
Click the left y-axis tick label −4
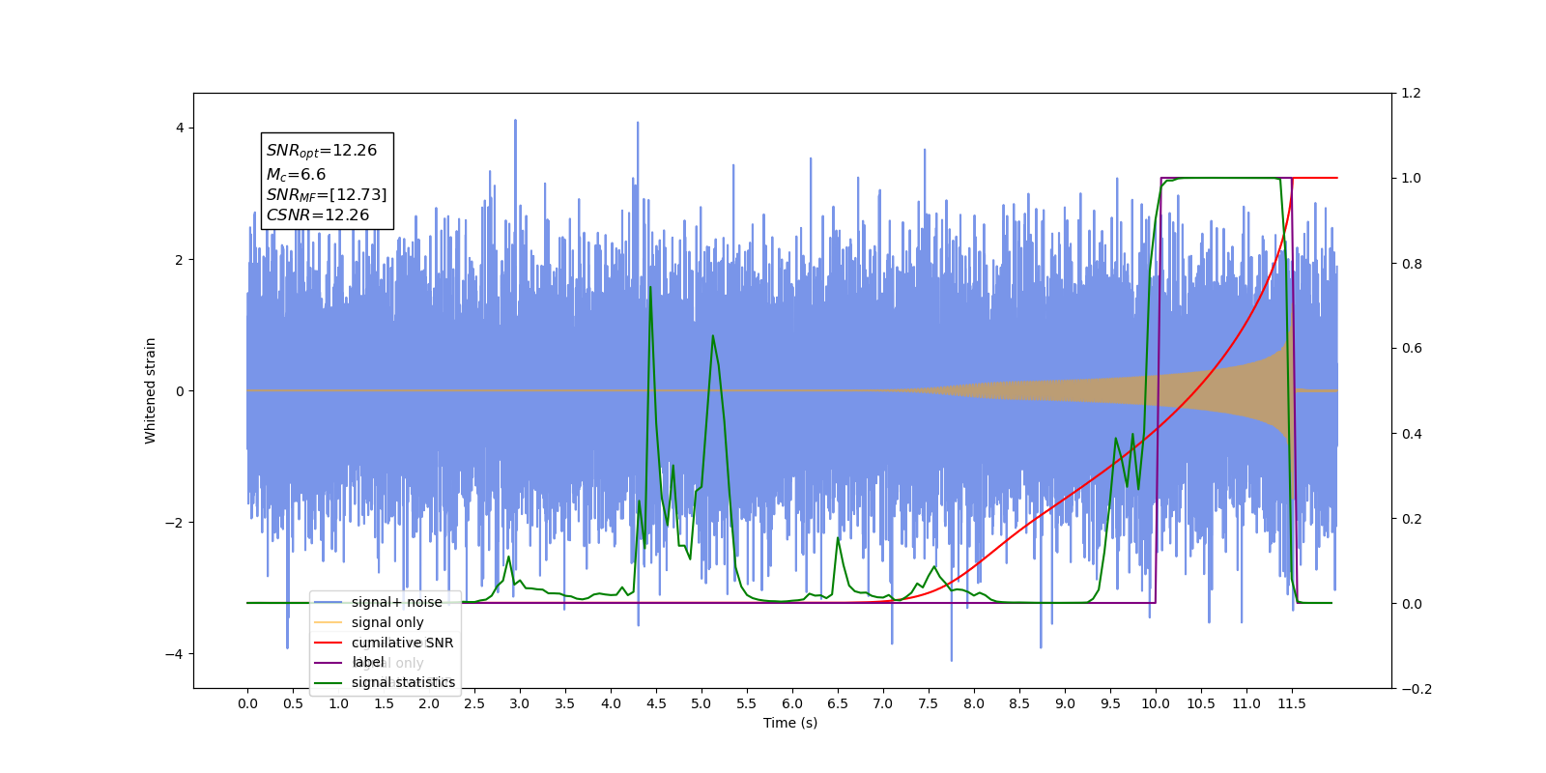[x=175, y=654]
